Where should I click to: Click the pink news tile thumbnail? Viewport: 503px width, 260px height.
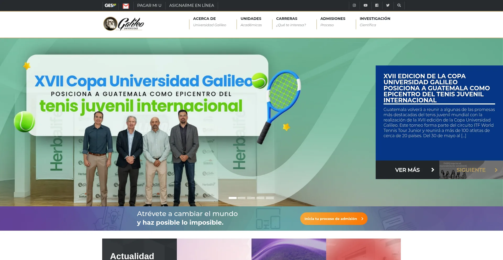click(x=214, y=249)
